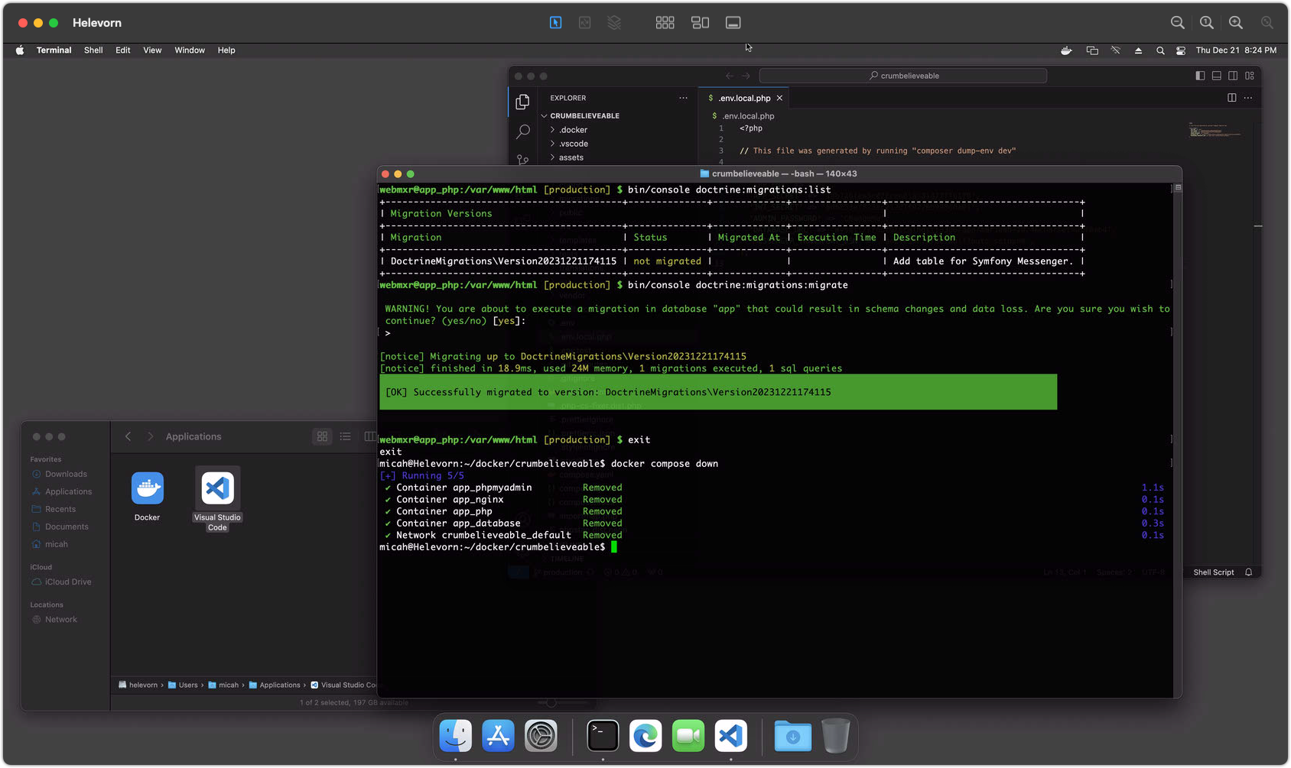Launch Visual Studio Code from the Dock
Image resolution: width=1291 pixels, height=768 pixels.
click(x=730, y=736)
